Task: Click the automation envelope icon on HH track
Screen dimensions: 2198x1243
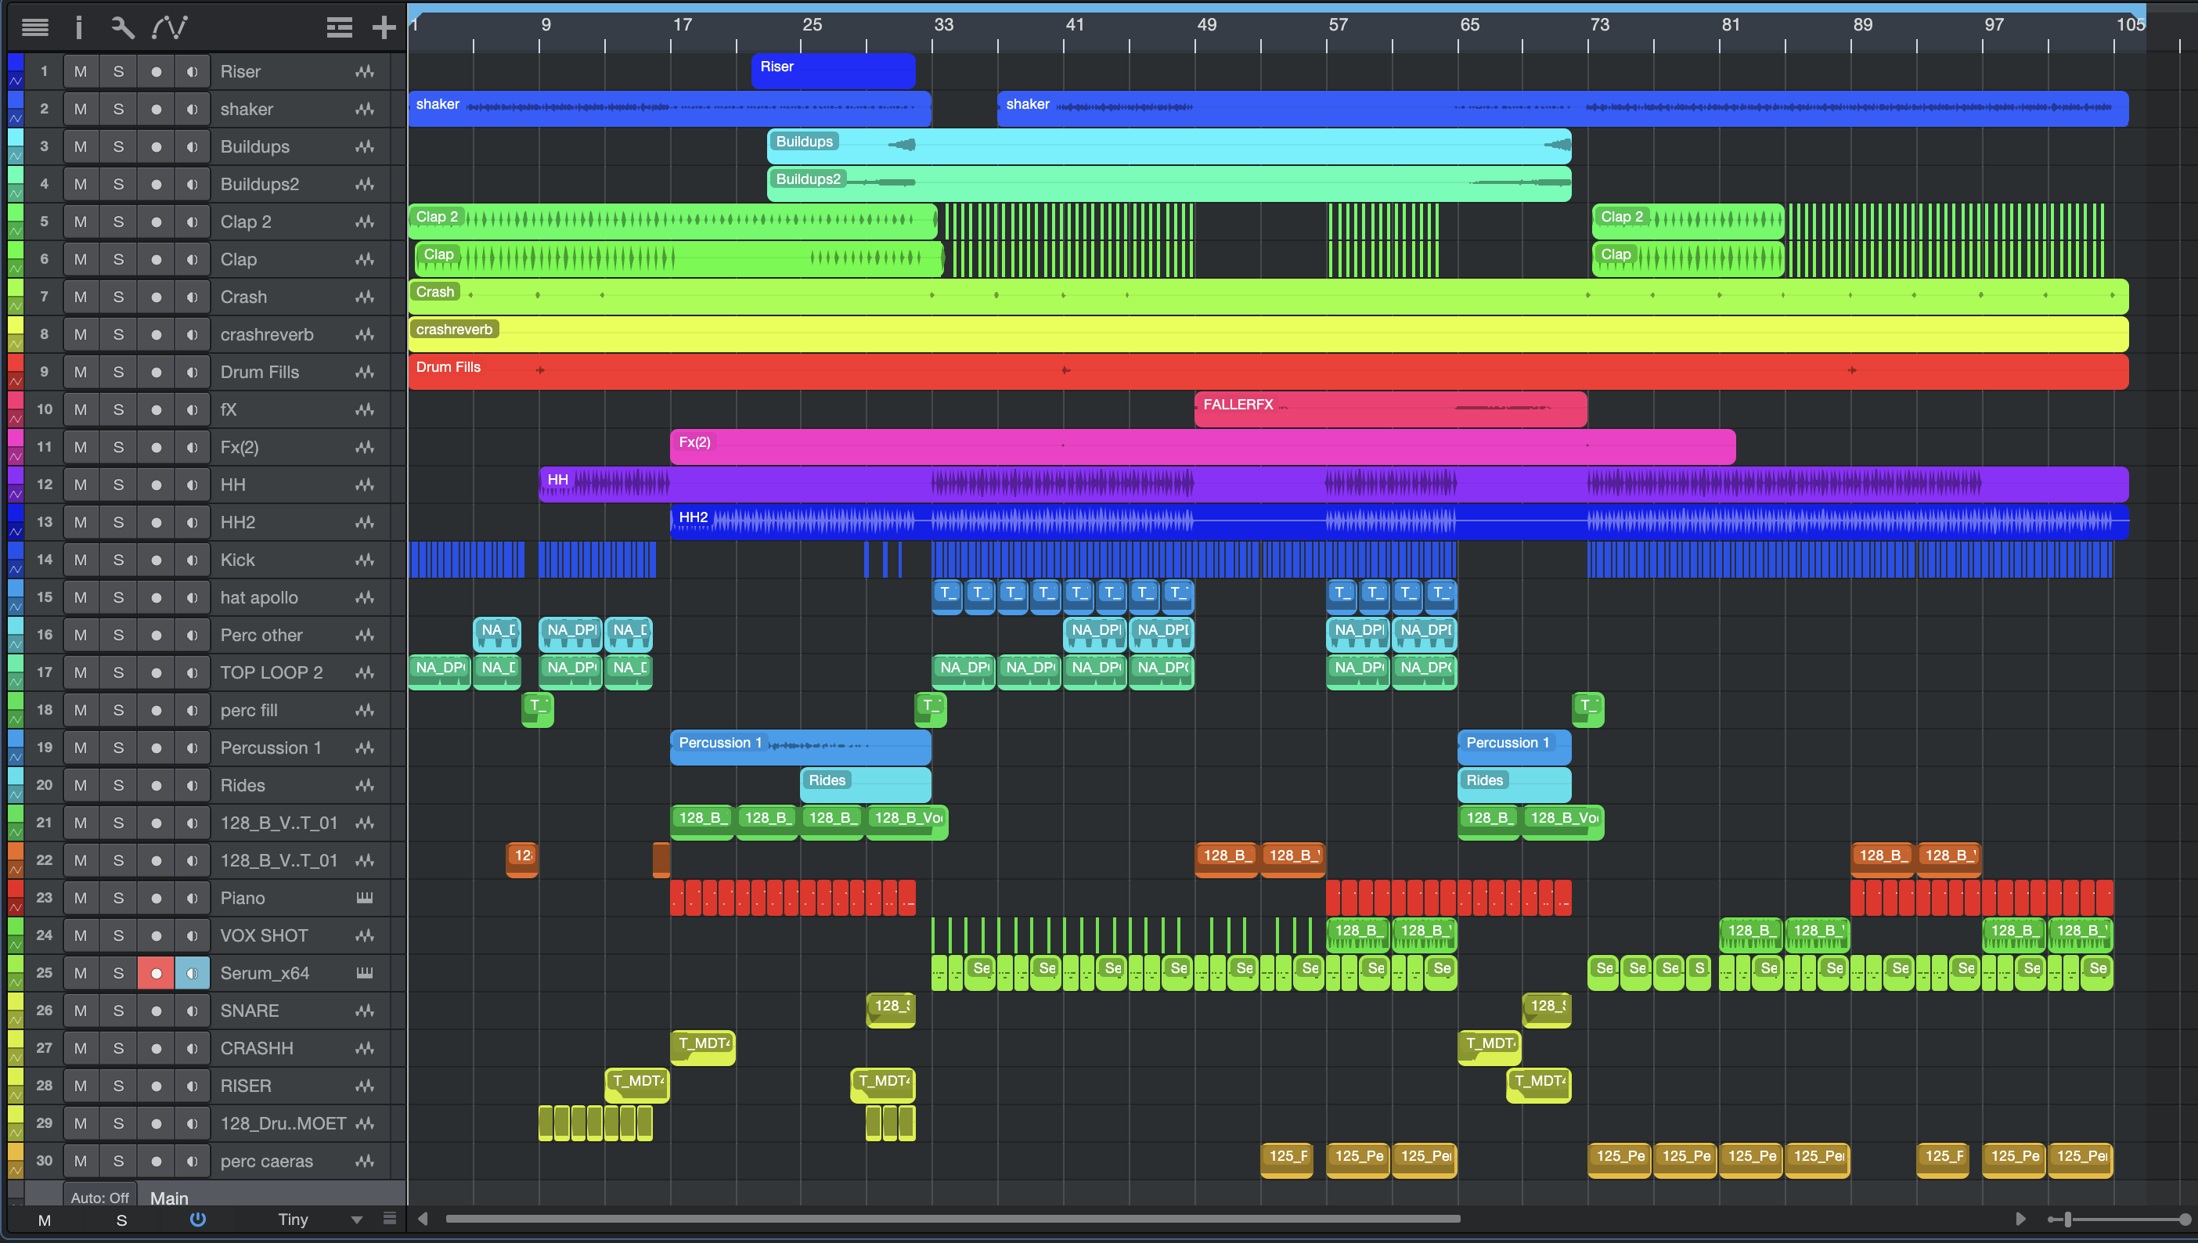Action: click(x=16, y=494)
